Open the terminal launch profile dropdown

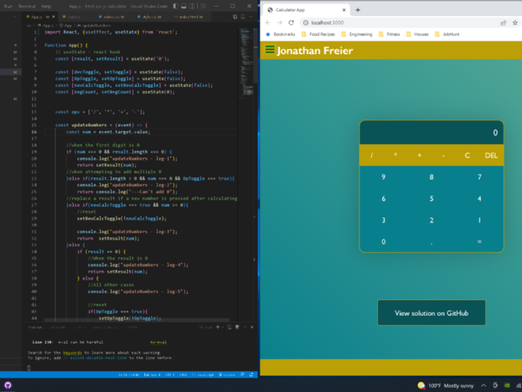222,327
